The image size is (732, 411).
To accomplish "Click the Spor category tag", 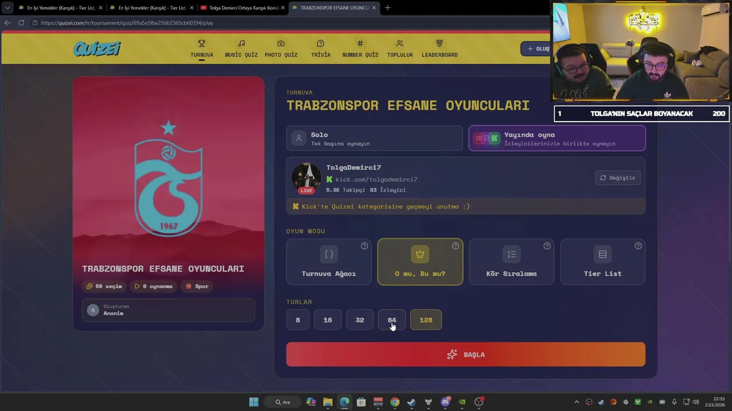I will [197, 286].
